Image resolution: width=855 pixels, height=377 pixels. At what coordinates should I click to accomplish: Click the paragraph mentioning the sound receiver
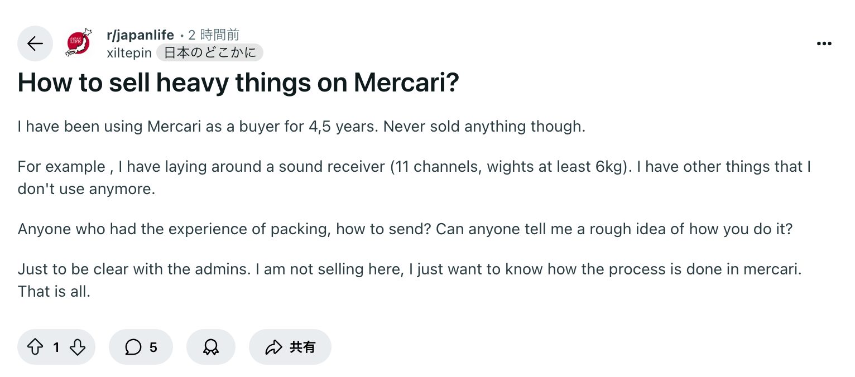413,177
